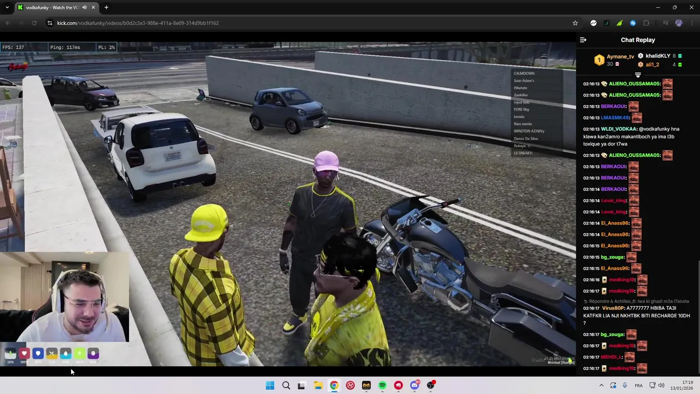
Task: Click the light green status HUD icon
Action: [79, 354]
